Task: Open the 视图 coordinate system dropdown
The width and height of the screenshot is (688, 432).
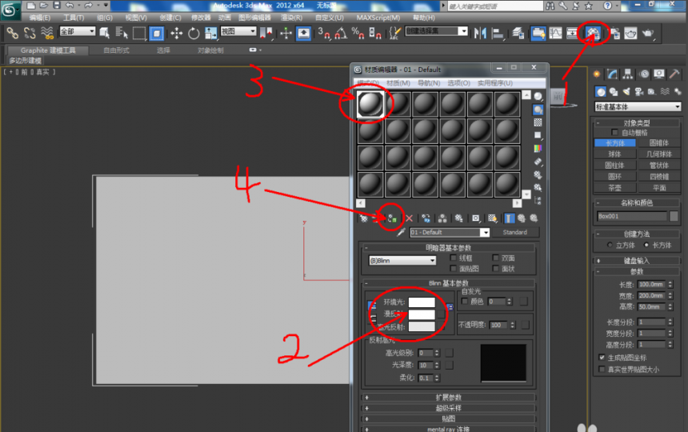Action: pyautogui.click(x=238, y=31)
